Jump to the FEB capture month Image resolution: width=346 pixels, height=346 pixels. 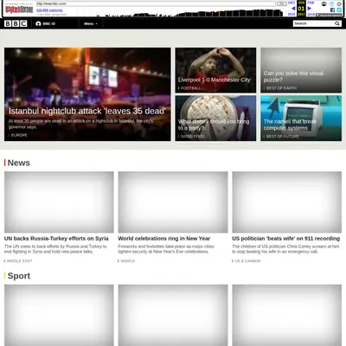coord(311,3)
